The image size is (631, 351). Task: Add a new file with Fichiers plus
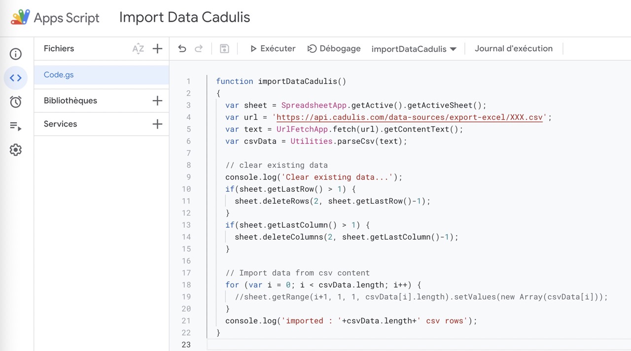tap(157, 48)
